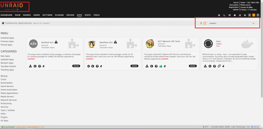Select All Apps category
Screen dimensions: 263x129
(x=4, y=121)
